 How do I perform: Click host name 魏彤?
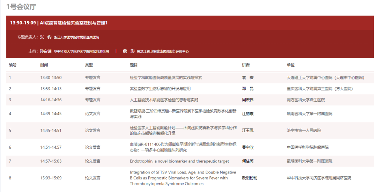click(x=128, y=51)
